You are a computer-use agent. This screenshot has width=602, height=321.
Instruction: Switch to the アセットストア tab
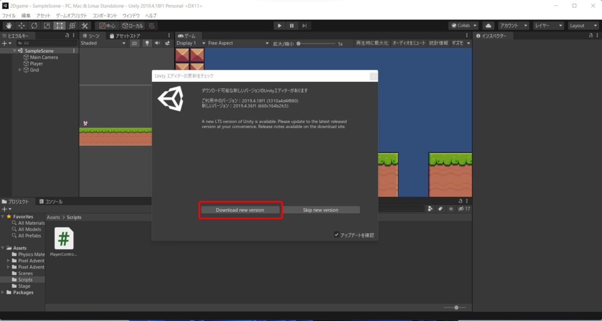[125, 36]
